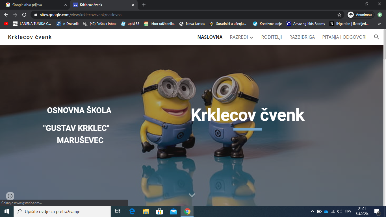Click the info icon at bottom left

point(10,196)
